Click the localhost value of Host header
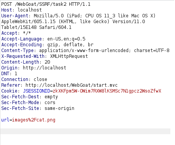Screen dimensions: 175x145 click(30, 10)
